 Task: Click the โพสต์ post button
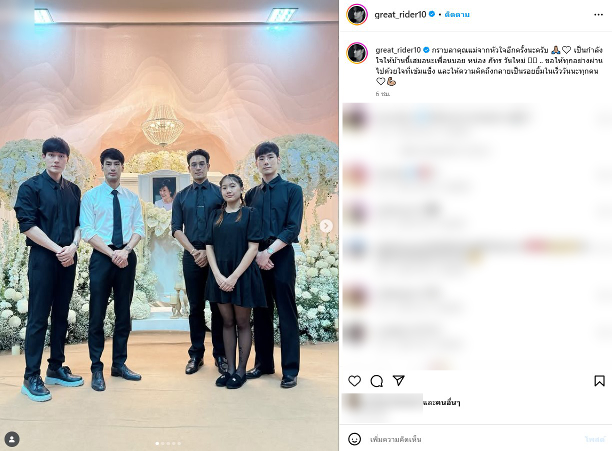click(594, 439)
